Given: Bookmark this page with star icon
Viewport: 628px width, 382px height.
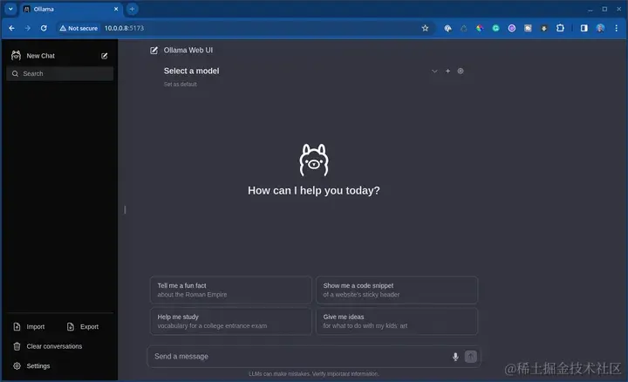Looking at the screenshot, I should (425, 28).
